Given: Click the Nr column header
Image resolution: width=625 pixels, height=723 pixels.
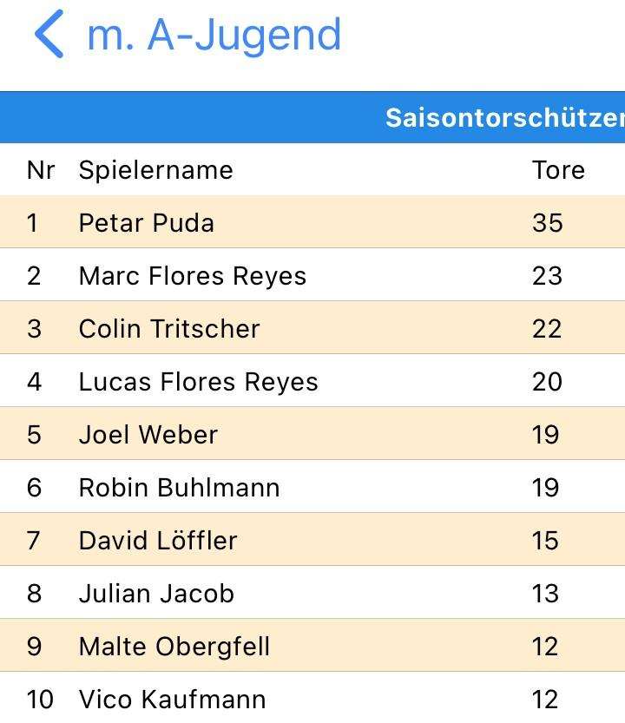Looking at the screenshot, I should [41, 170].
